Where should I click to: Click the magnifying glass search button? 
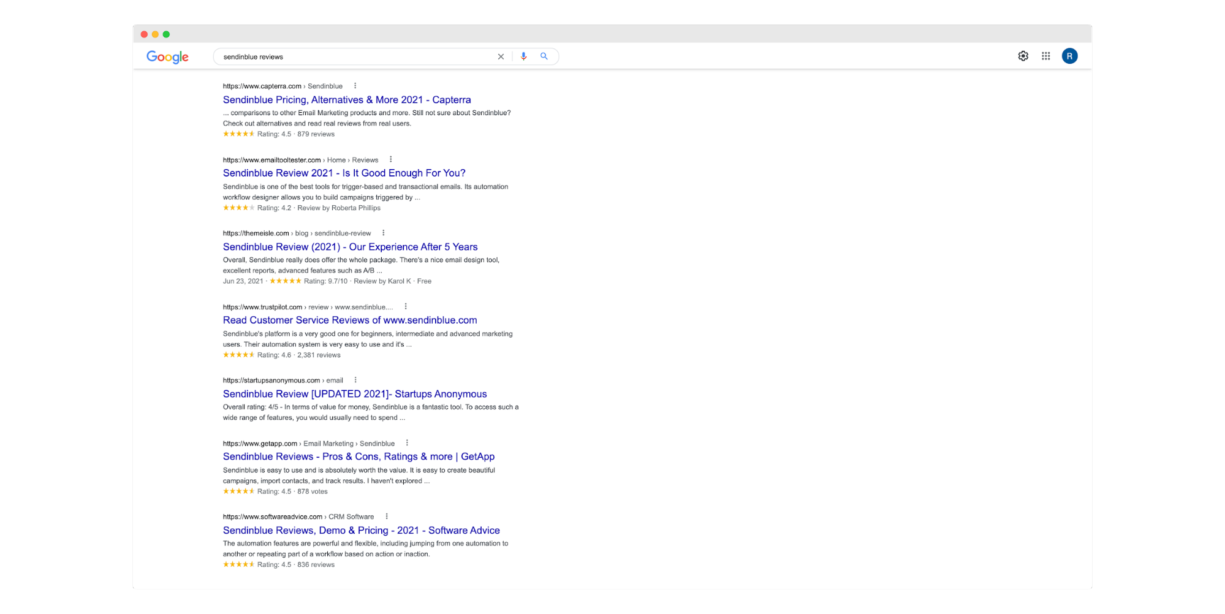pos(544,56)
